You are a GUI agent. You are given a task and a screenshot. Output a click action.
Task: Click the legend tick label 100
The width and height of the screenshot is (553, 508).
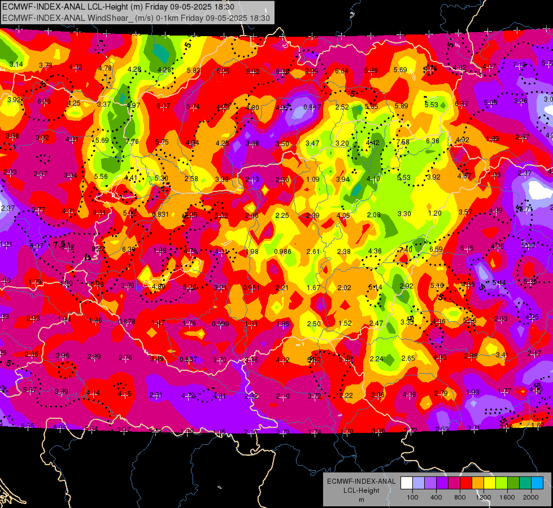[412, 497]
